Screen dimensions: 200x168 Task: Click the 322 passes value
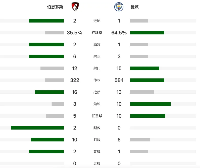75,80
